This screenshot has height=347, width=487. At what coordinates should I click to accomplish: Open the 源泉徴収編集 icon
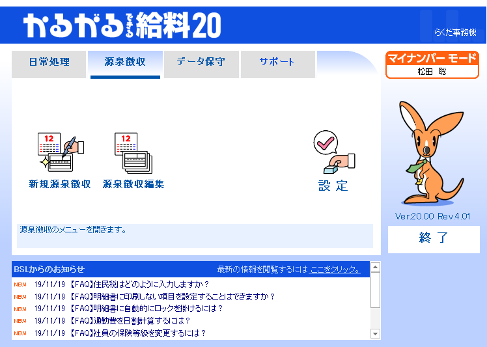click(133, 160)
